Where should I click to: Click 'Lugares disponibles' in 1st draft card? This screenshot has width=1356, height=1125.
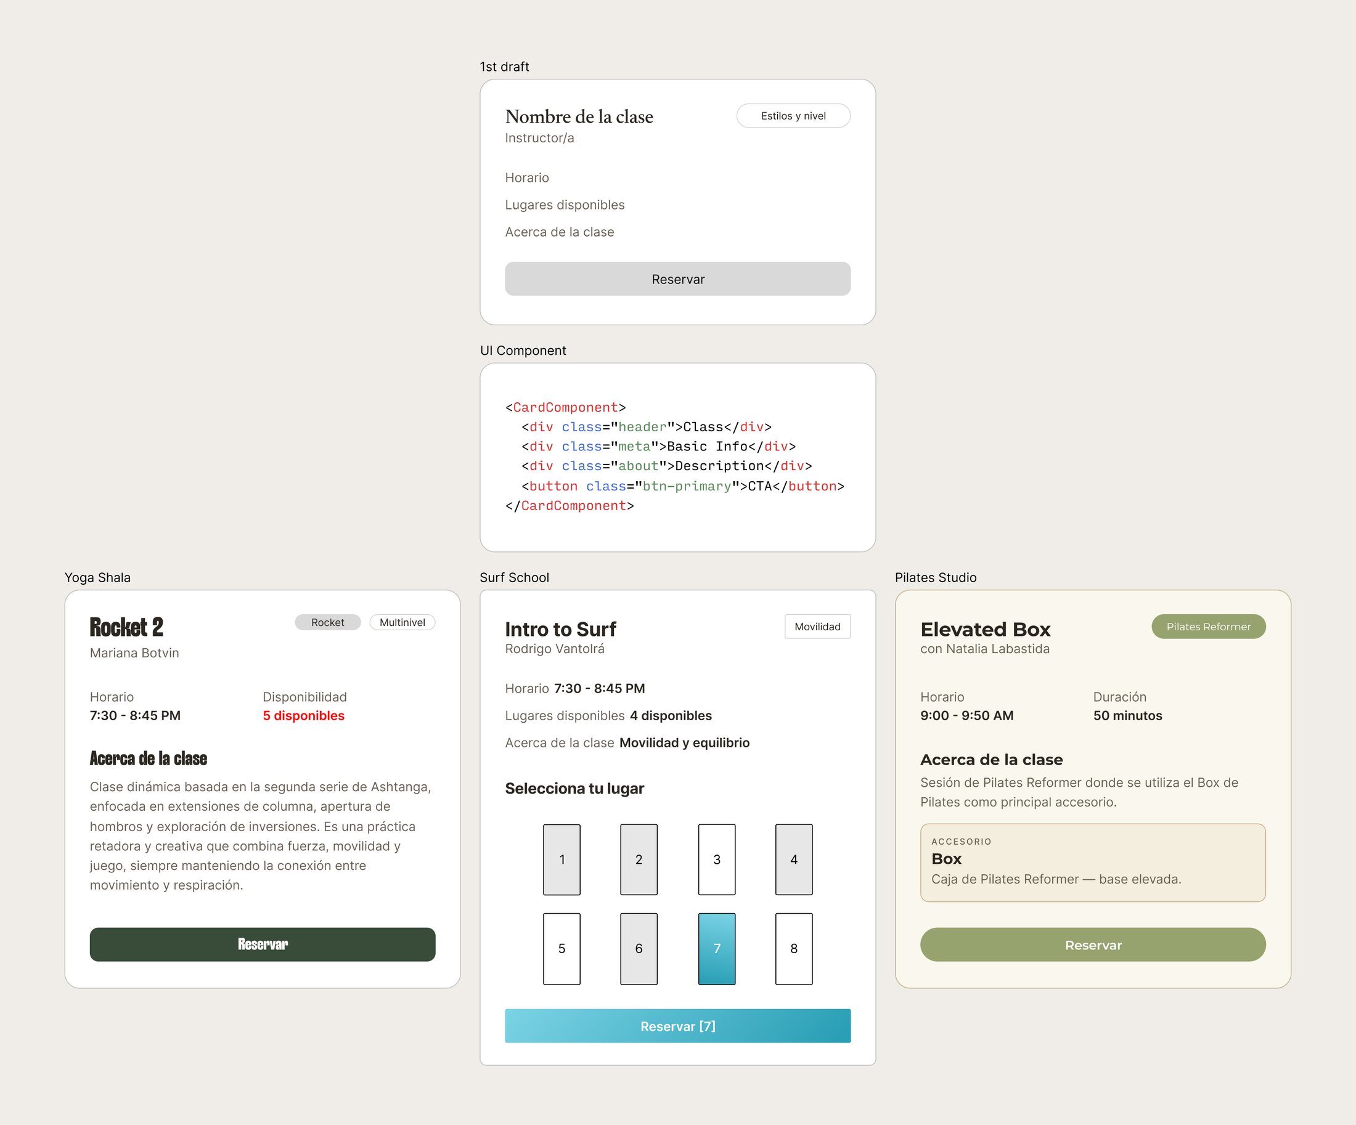[x=565, y=205]
